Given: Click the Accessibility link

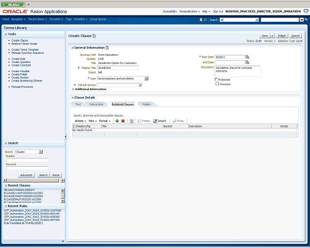Looking at the screenshot, I should click(x=170, y=12).
